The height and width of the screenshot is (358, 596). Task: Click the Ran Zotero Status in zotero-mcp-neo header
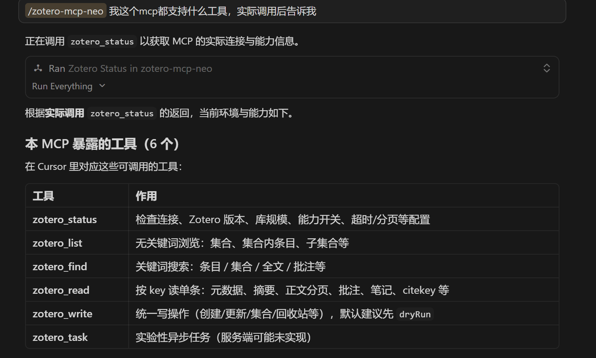tap(131, 68)
